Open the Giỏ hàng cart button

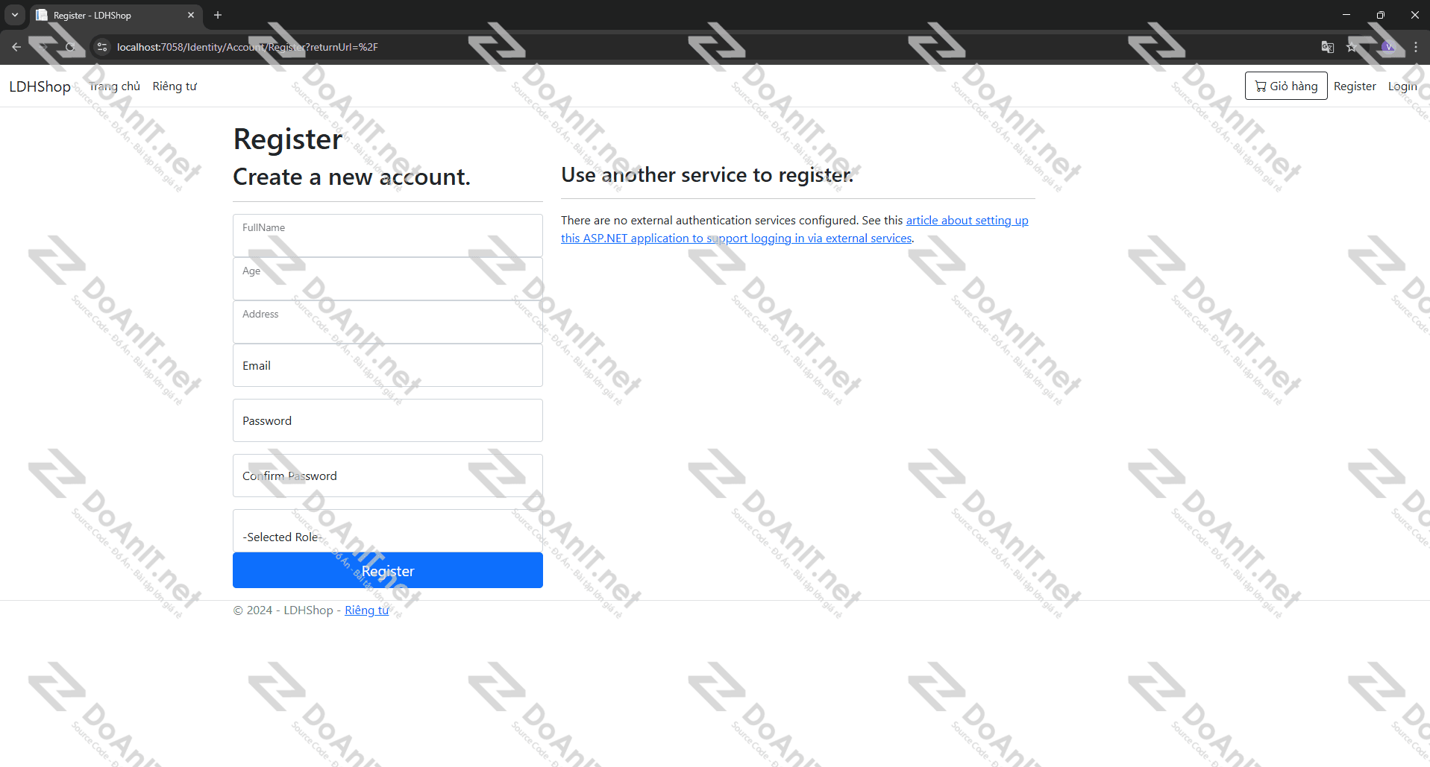1286,86
